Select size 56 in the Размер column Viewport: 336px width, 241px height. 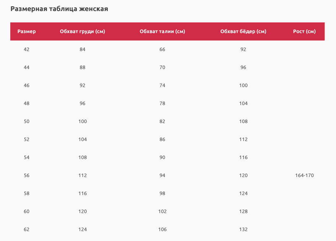tap(26, 176)
